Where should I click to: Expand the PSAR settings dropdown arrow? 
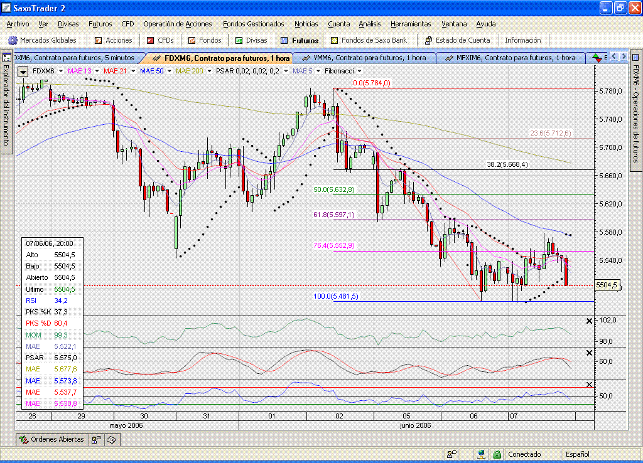[x=286, y=71]
